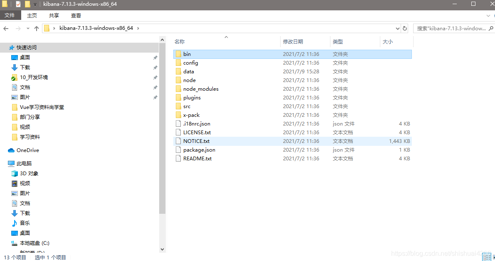Open 学习资料 in quick access

tap(30, 137)
